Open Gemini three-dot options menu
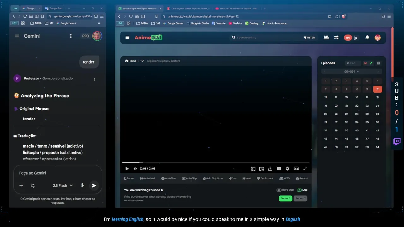Screen dimensions: 404x227 pyautogui.click(x=71, y=36)
